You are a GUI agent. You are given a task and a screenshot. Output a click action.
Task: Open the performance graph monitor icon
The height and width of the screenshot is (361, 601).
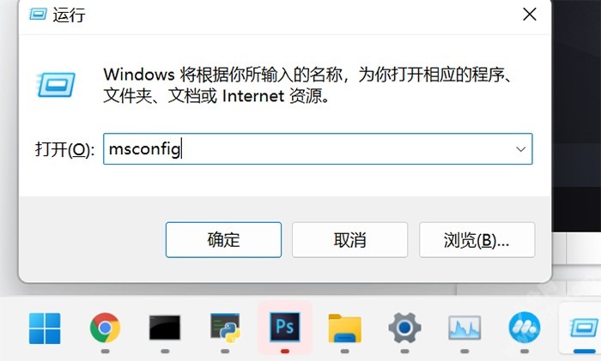tap(464, 328)
